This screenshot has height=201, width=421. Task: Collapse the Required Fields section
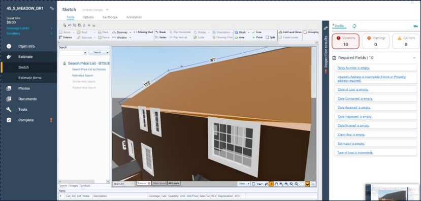pos(414,58)
